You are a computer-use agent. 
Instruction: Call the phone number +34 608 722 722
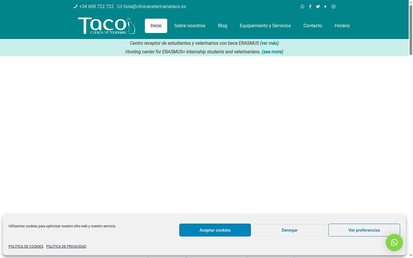(96, 7)
